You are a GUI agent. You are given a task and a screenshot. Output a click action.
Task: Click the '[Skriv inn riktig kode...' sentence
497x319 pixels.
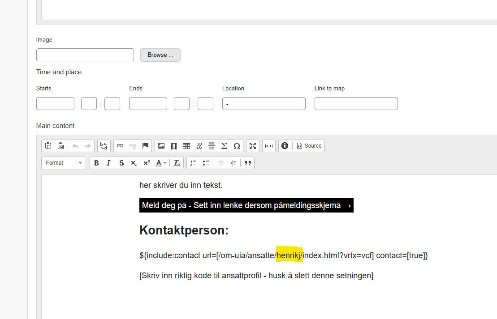click(x=256, y=275)
